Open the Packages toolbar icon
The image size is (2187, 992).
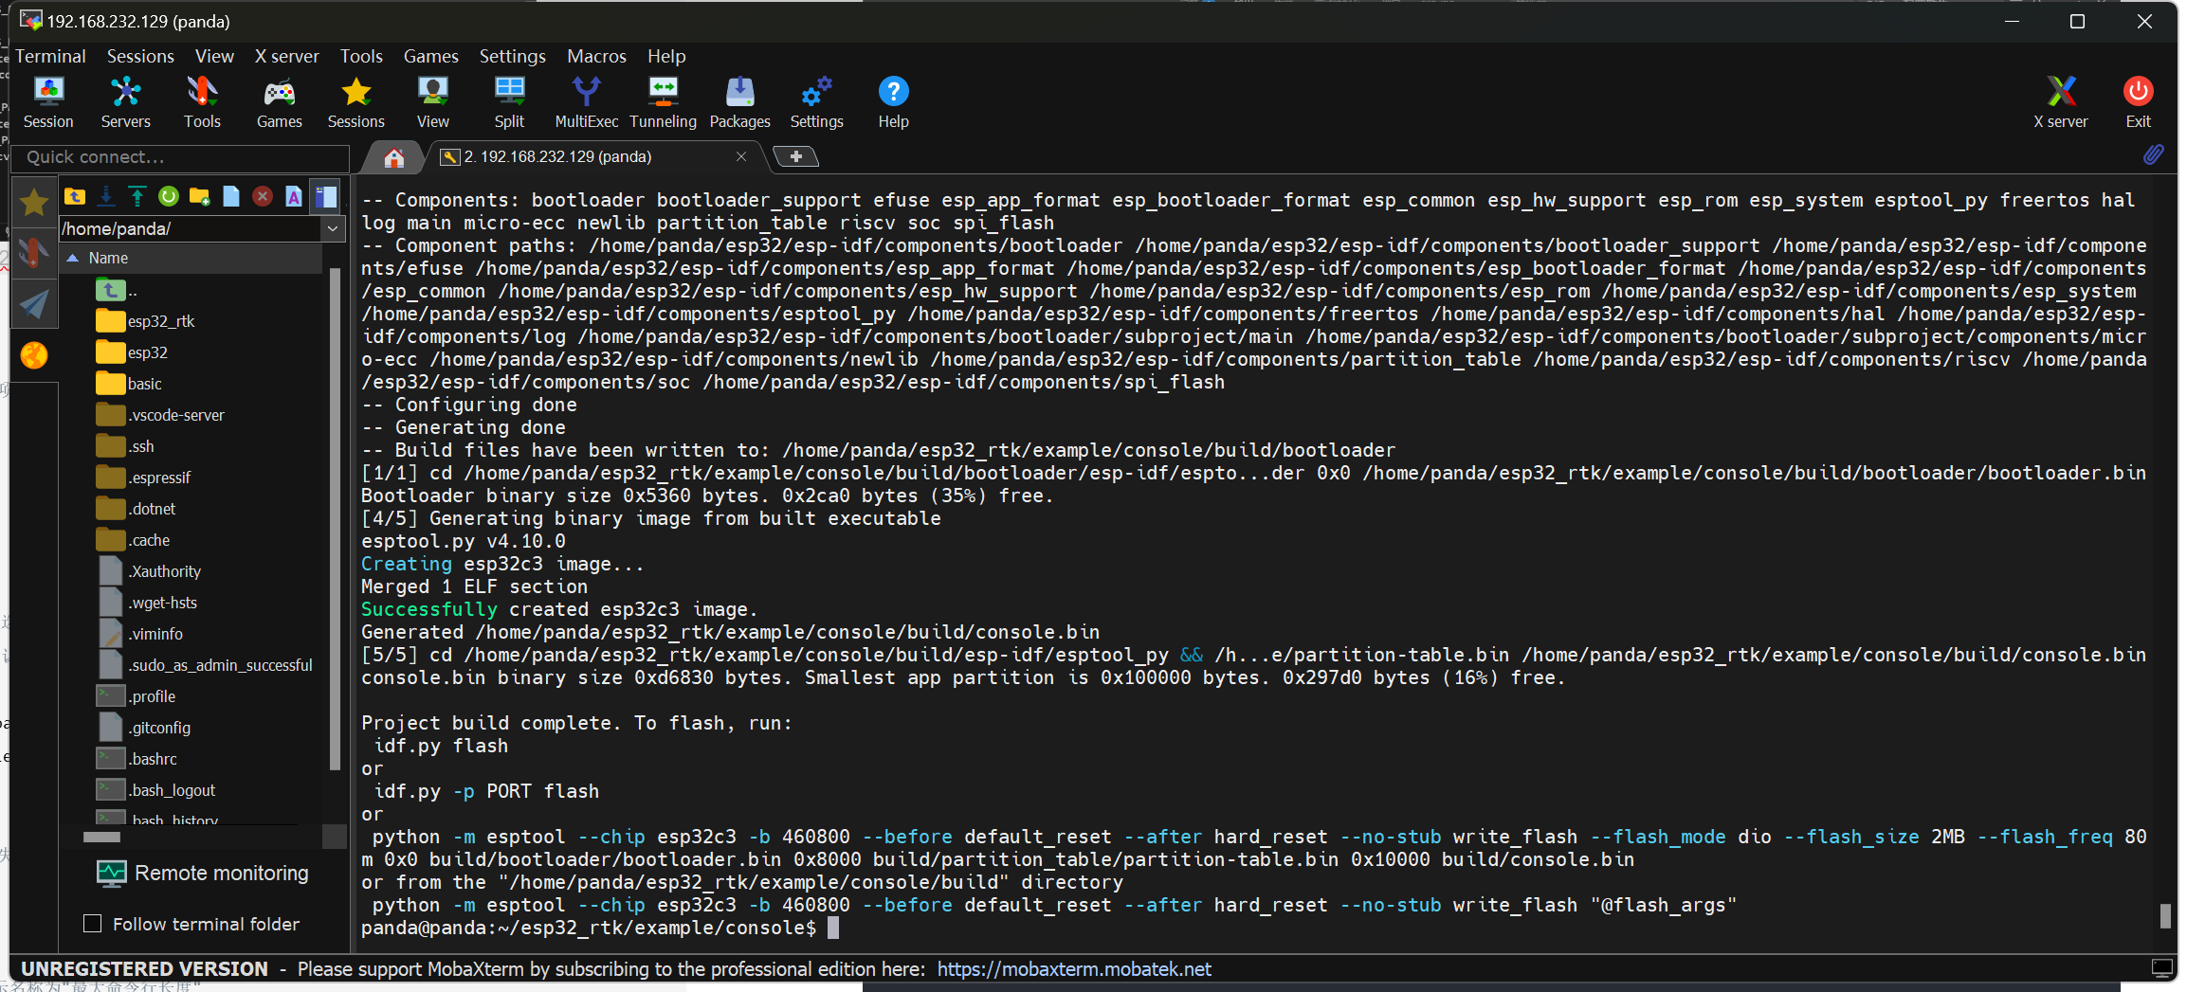tap(739, 101)
